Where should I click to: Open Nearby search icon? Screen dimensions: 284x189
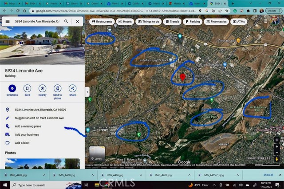[x=43, y=88]
